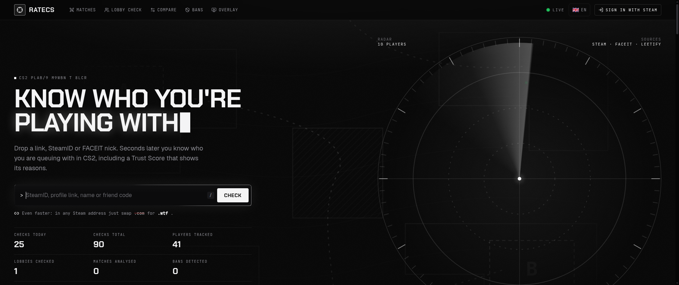Click the green LIVE status dot
Viewport: 679px width, 285px height.
coord(548,10)
